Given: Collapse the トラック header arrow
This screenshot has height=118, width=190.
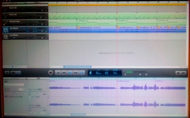Looking at the screenshot, I should 25,3.
